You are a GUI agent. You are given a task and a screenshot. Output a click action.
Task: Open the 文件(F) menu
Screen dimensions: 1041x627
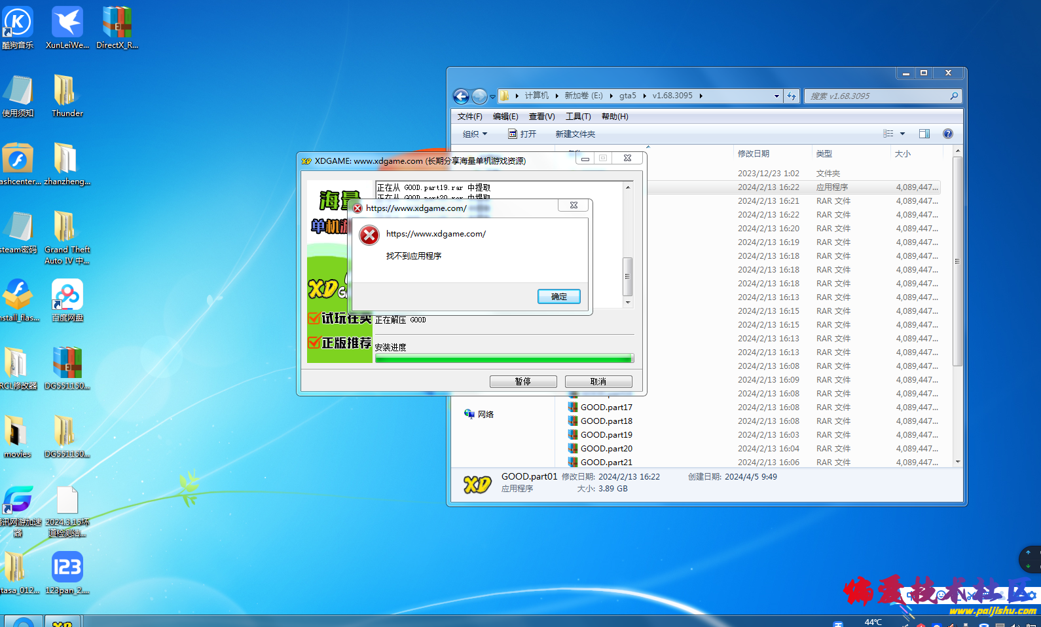[x=469, y=116]
